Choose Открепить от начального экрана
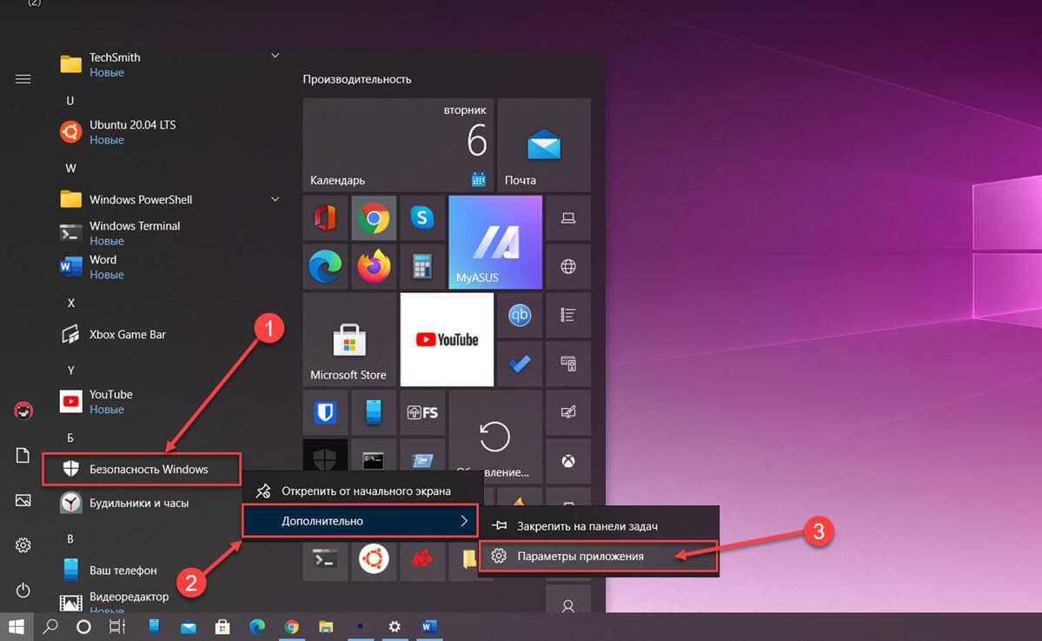1042x641 pixels. click(x=365, y=491)
